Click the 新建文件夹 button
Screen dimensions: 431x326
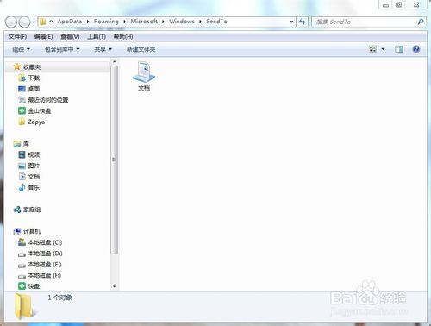141,49
